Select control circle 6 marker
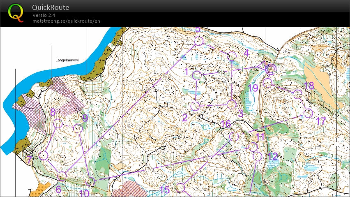Image resolution: width=350 pixels, height=197 pixels. click(x=62, y=176)
